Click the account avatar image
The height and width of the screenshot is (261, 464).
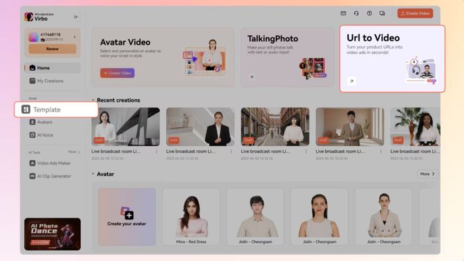[x=33, y=37]
